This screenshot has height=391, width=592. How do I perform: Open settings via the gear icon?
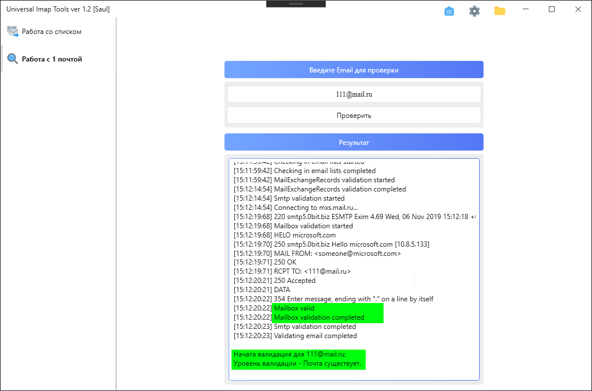point(474,11)
